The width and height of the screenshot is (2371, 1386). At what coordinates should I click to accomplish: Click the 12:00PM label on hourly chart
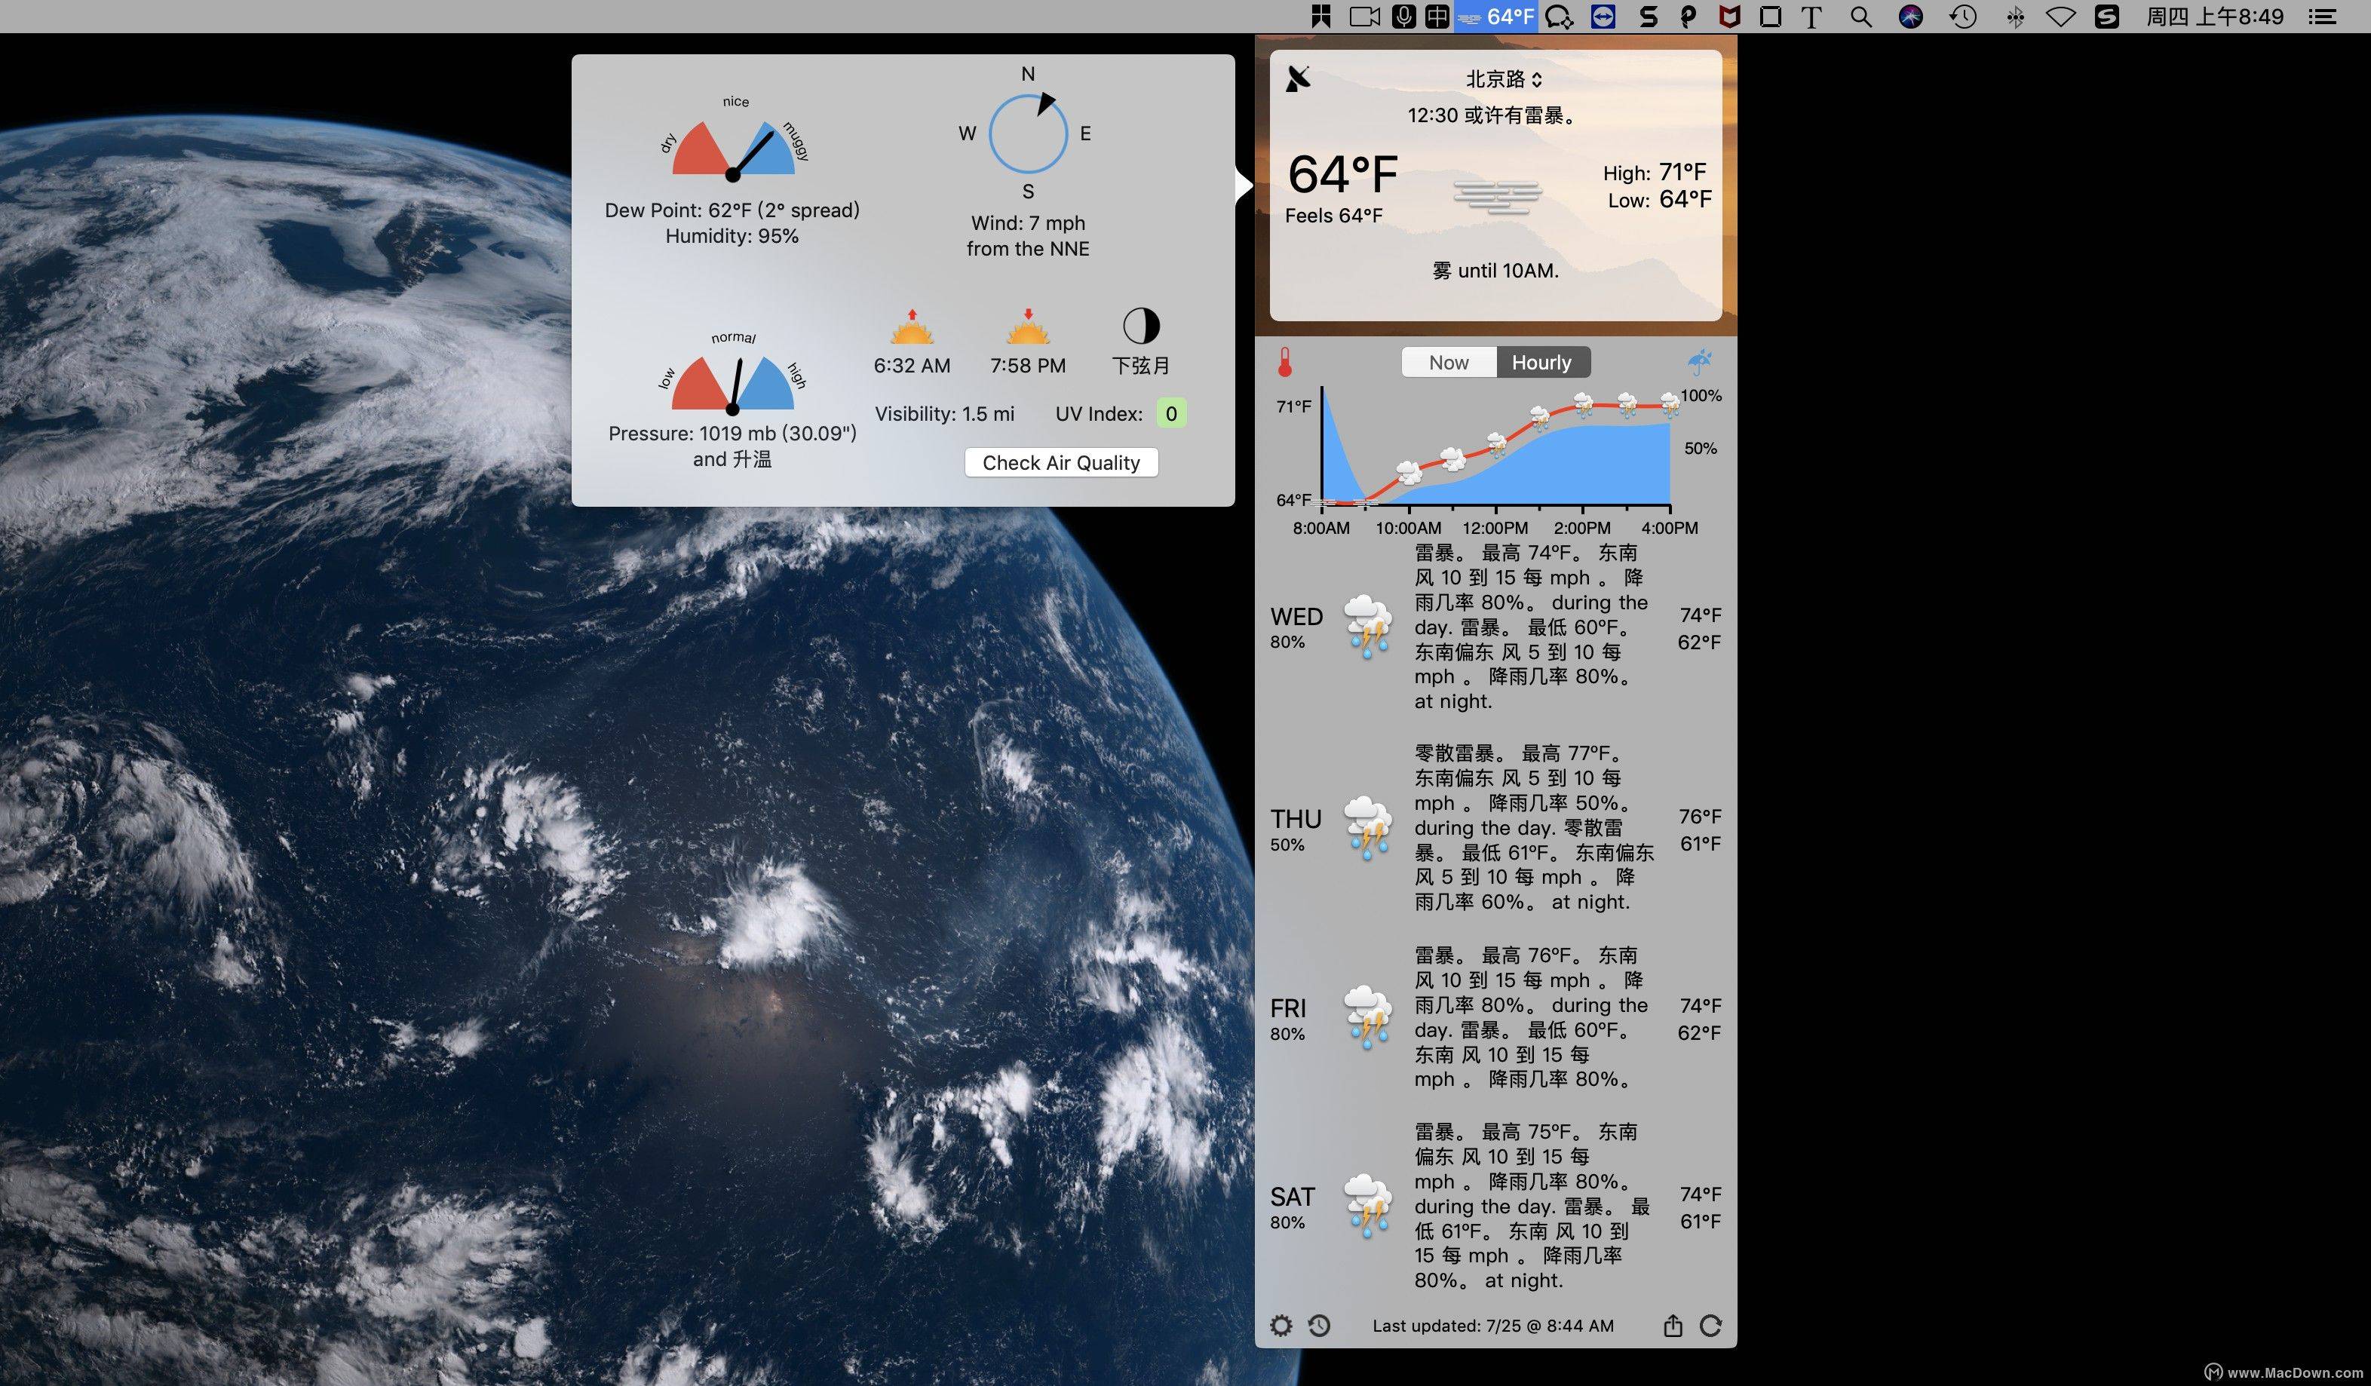click(x=1495, y=528)
